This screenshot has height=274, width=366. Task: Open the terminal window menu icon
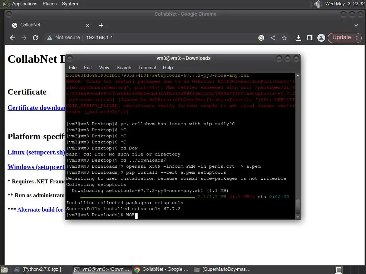click(70, 58)
